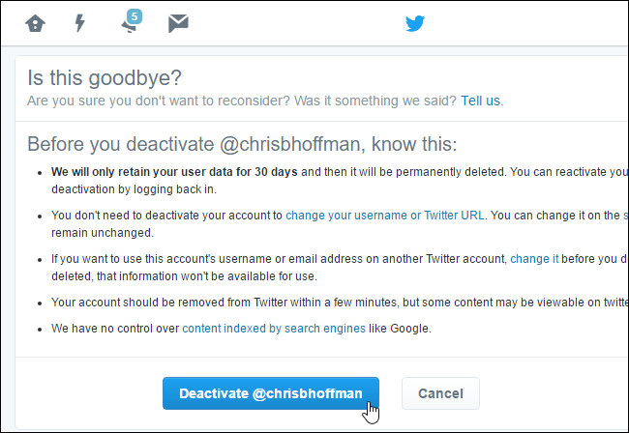Click the "deactivation by logging back in." line
The height and width of the screenshot is (433, 629).
(x=134, y=189)
